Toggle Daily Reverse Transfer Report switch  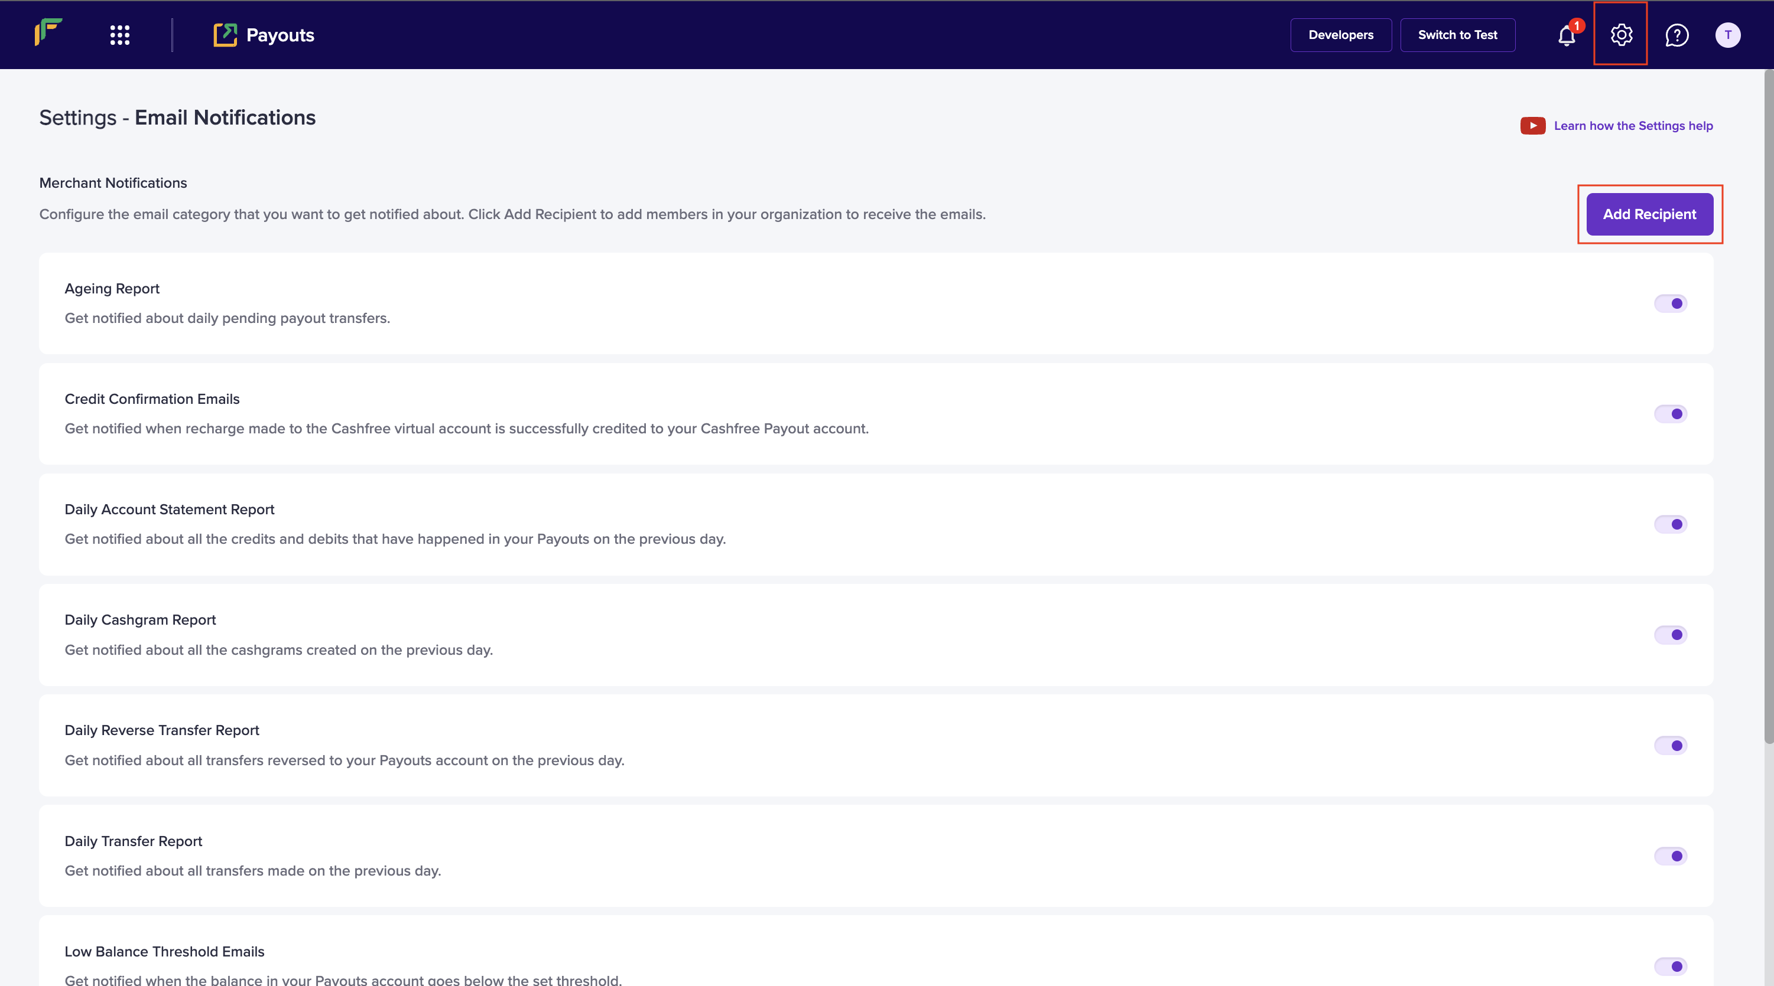[1670, 746]
